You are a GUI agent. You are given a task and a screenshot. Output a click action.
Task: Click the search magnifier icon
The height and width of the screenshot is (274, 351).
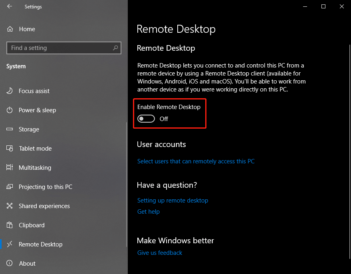[115, 48]
